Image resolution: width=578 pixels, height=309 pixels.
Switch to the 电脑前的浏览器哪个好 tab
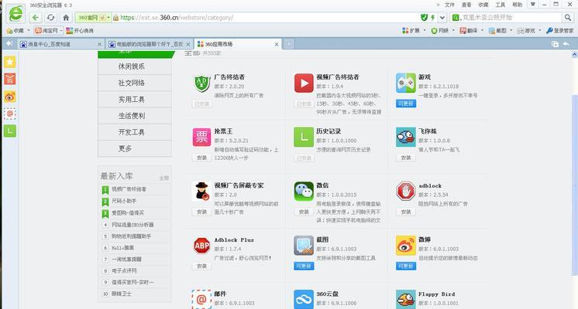click(x=150, y=44)
